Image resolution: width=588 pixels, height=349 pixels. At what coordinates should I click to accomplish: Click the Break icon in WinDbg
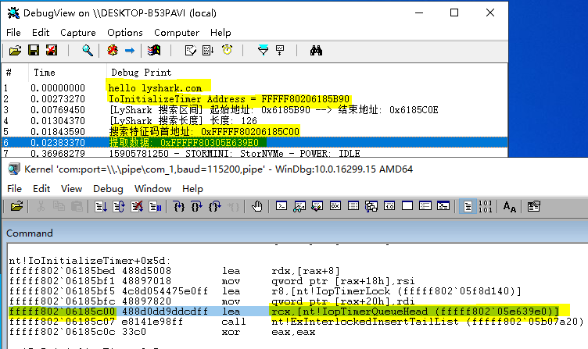point(155,206)
